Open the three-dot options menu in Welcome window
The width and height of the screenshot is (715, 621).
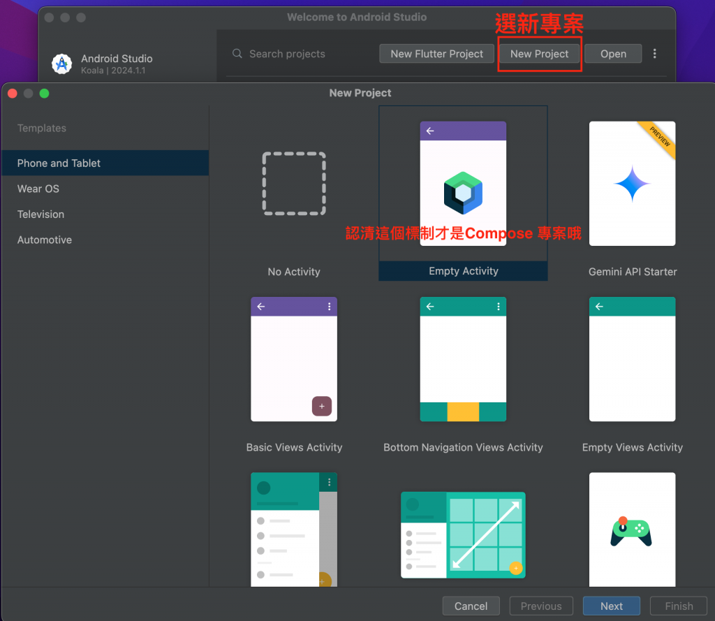654,54
